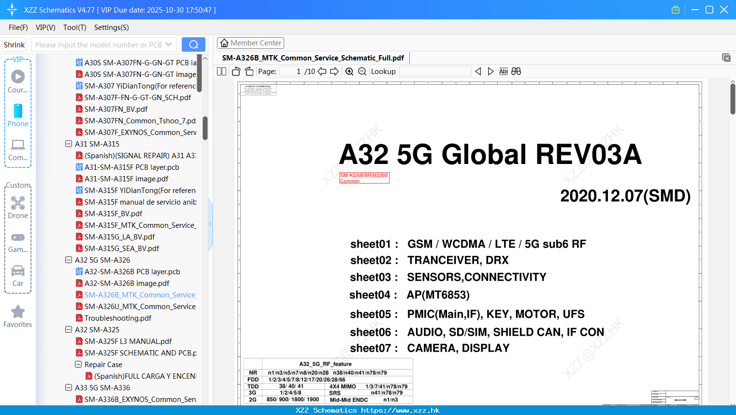Click the model number search field
Image resolution: width=736 pixels, height=415 pixels.
click(99, 44)
